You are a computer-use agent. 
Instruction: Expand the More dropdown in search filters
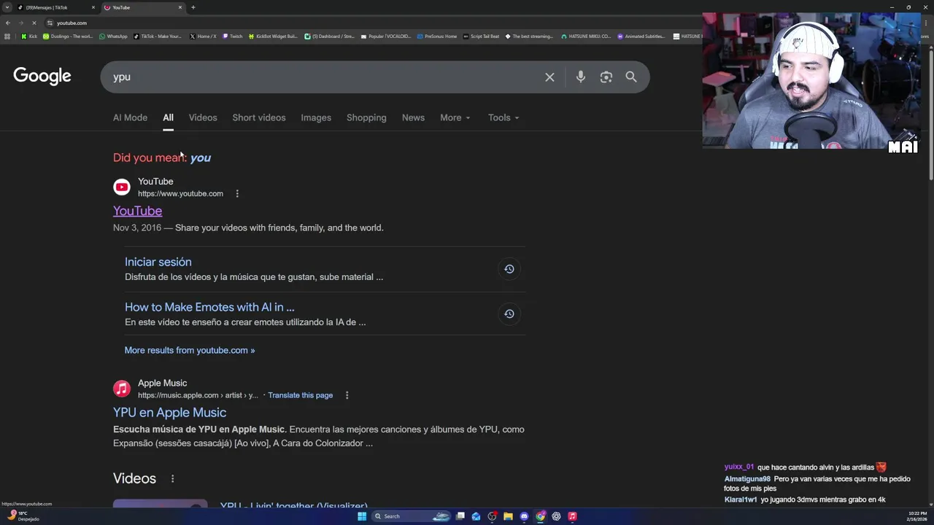[455, 117]
